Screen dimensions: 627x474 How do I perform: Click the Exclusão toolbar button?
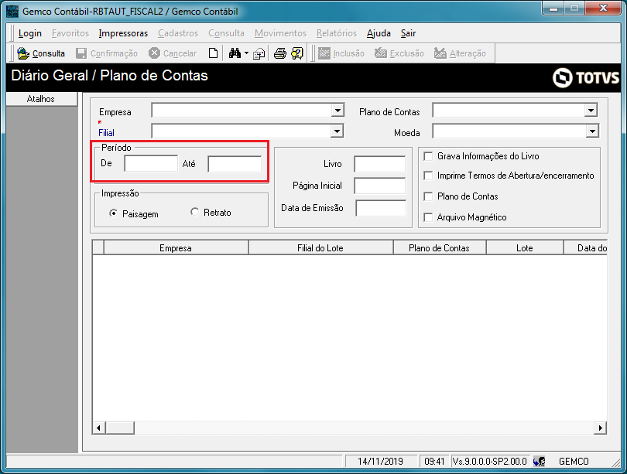399,53
